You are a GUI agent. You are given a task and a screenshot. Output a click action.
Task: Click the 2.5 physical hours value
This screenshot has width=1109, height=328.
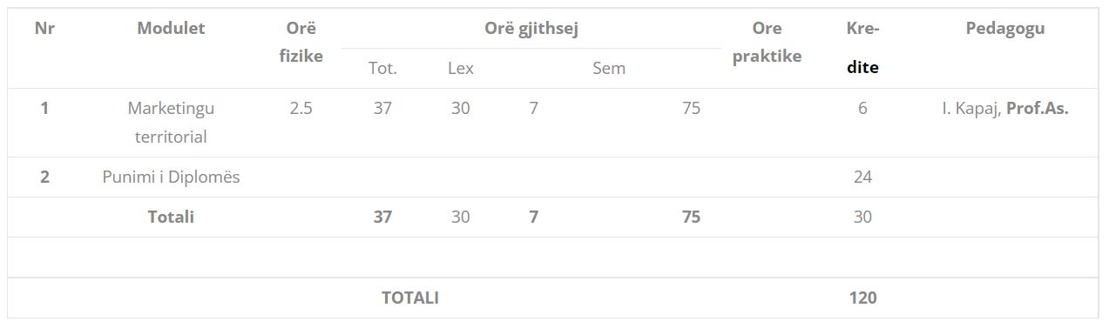point(301,109)
